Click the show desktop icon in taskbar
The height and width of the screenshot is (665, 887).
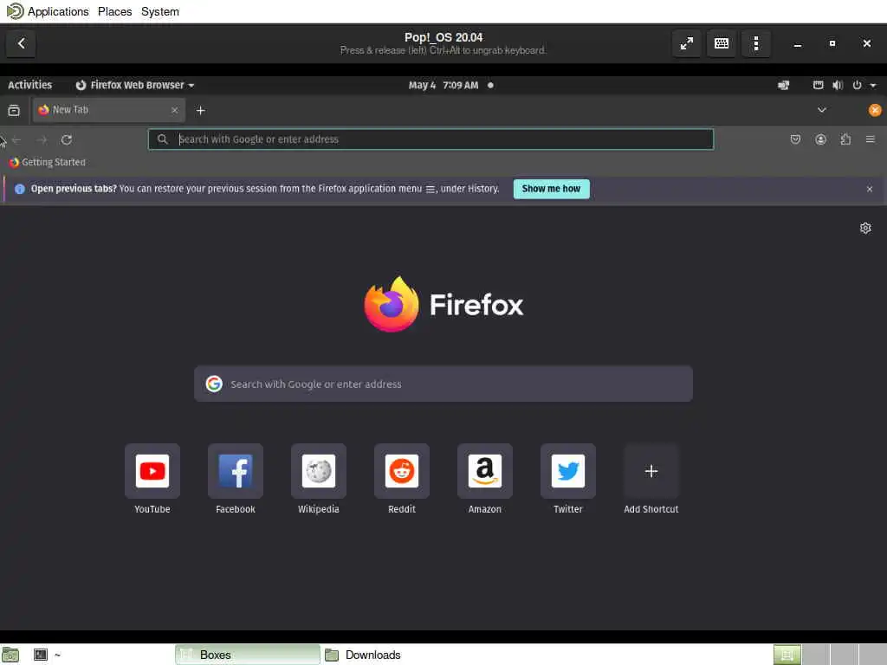(10, 655)
